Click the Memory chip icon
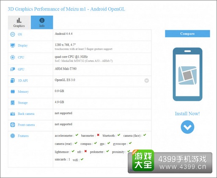This screenshot has width=217, height=178. coord(13,92)
